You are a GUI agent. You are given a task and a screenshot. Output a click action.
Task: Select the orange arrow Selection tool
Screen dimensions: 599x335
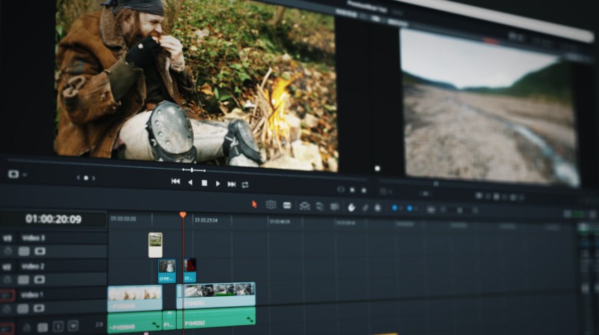click(x=254, y=204)
